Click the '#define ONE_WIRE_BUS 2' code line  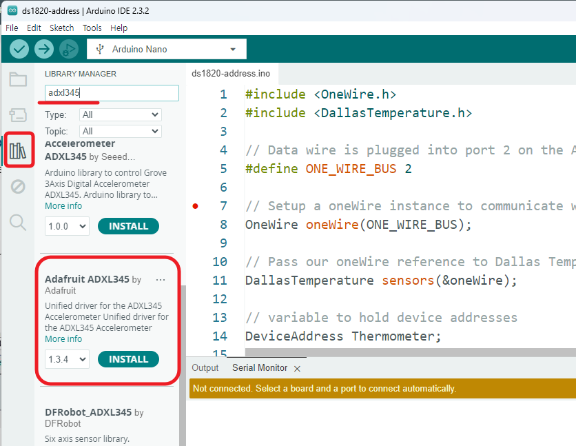click(329, 169)
